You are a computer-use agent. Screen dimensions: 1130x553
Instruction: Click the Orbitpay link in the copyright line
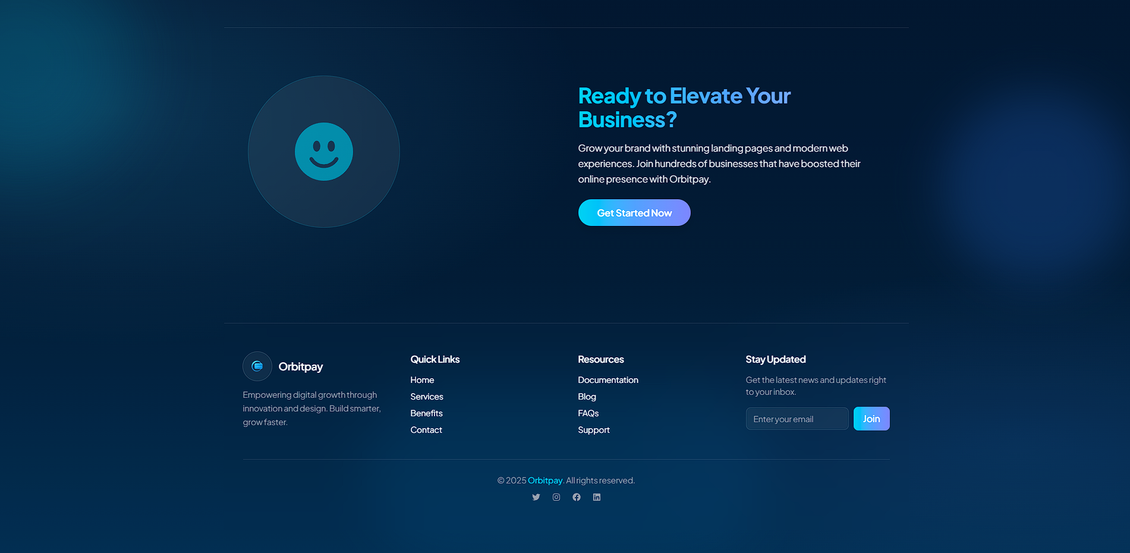click(545, 480)
